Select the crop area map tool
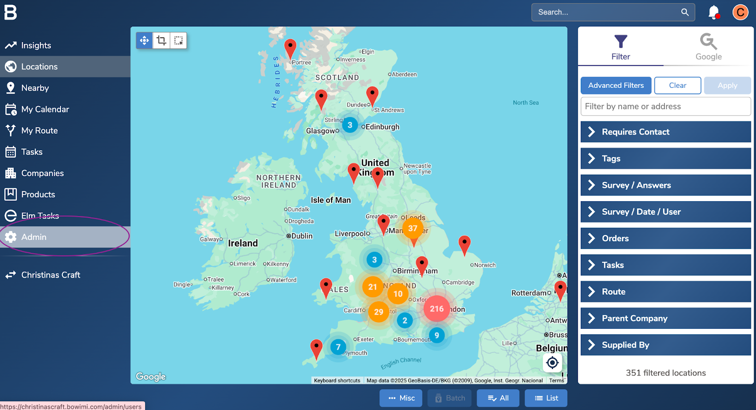 pyautogui.click(x=162, y=41)
